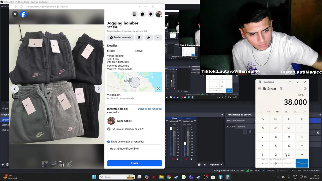Click the Duración 300 ms field
This screenshot has height=181, width=322.
[x=246, y=126]
